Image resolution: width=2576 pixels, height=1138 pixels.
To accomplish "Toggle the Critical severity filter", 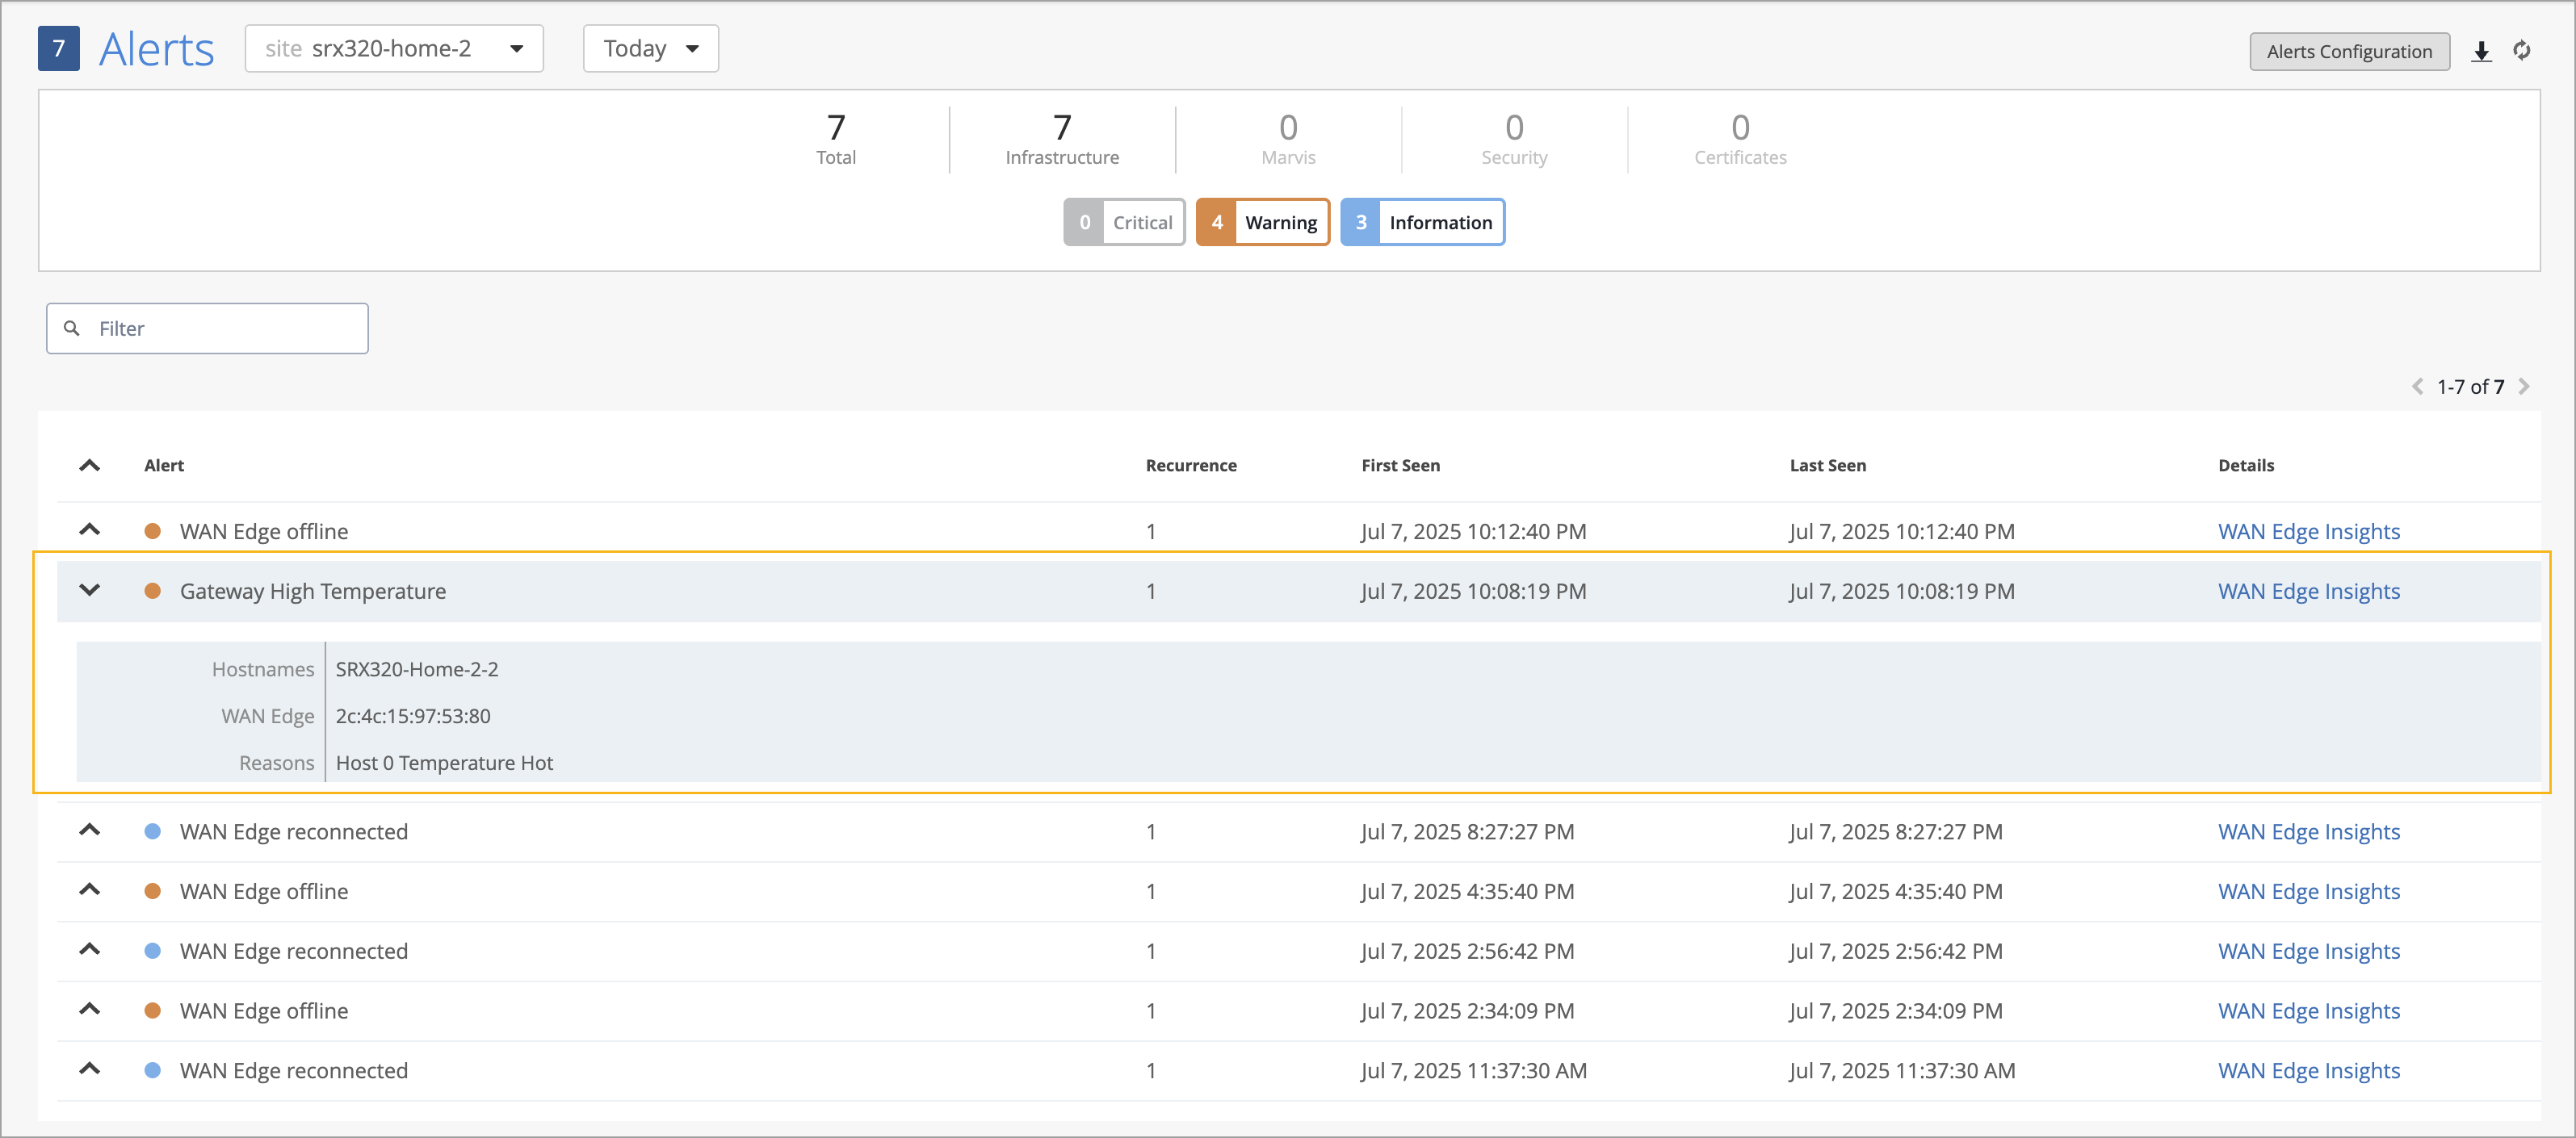I will tap(1124, 223).
